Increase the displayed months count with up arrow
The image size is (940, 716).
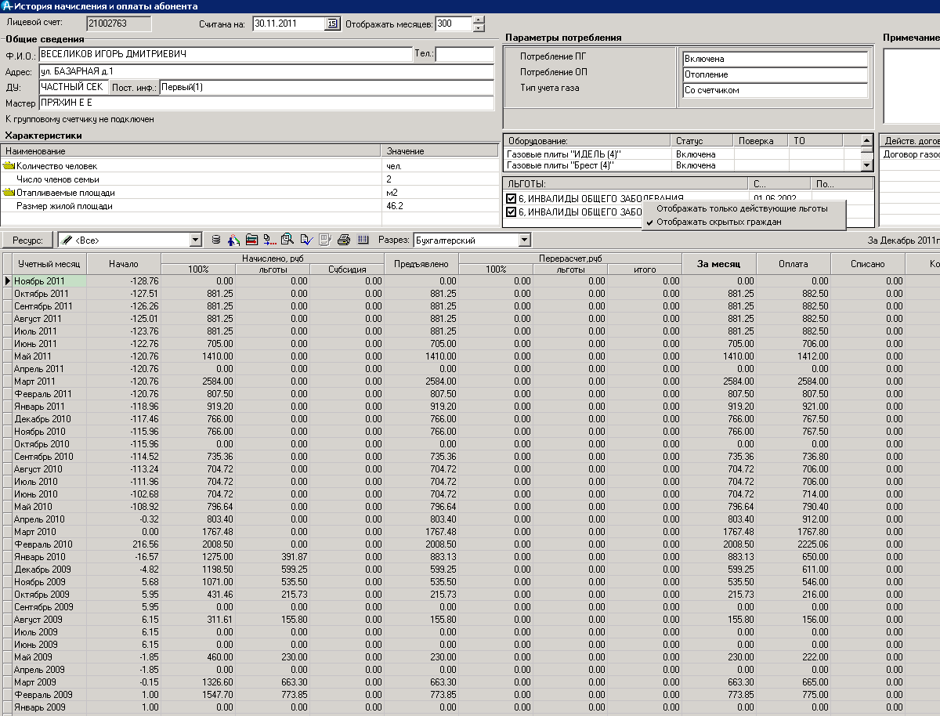click(479, 20)
